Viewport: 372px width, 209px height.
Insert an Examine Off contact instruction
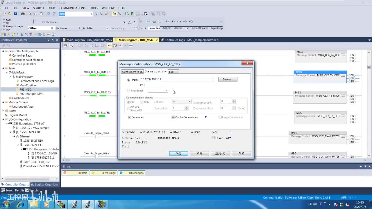173,21
